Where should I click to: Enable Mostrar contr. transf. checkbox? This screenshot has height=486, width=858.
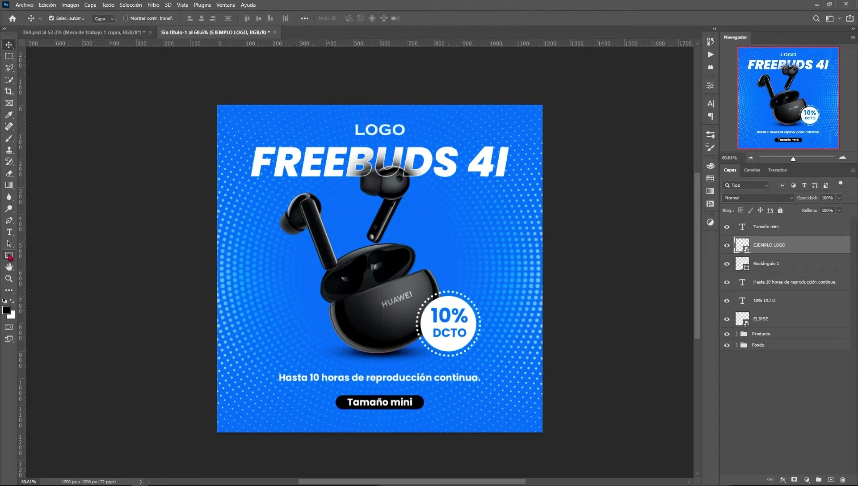pos(126,18)
